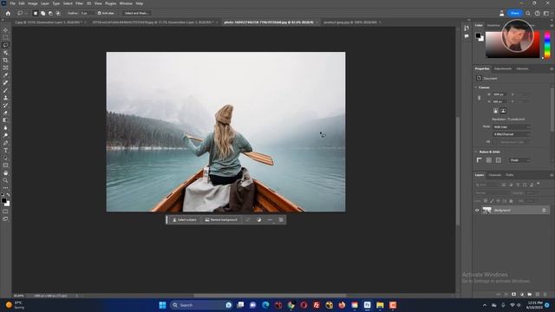This screenshot has width=555, height=312.
Task: Open the Properties panel options menu
Action: [552, 68]
